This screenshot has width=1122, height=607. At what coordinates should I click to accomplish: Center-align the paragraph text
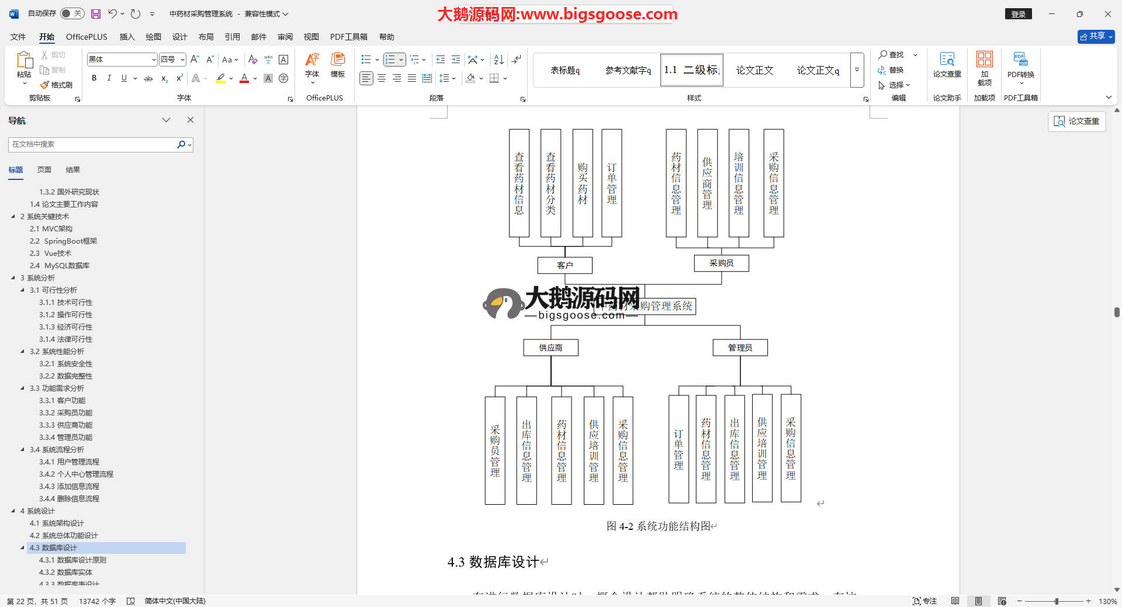382,78
